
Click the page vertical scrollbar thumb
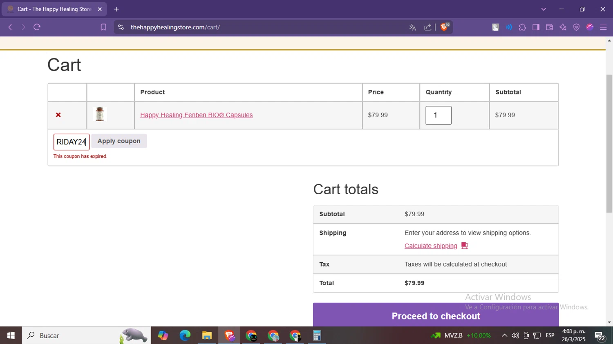[609, 143]
